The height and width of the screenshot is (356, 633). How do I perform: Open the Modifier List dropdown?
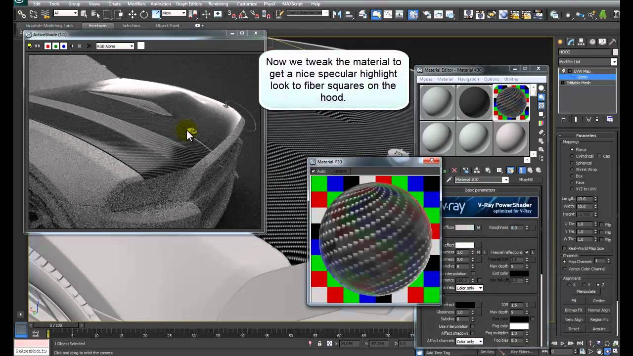[588, 62]
